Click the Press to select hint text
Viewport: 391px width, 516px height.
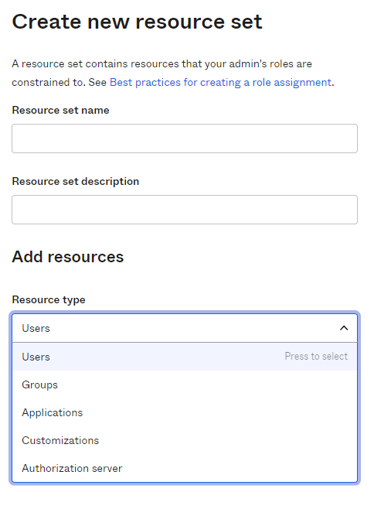pyautogui.click(x=316, y=357)
